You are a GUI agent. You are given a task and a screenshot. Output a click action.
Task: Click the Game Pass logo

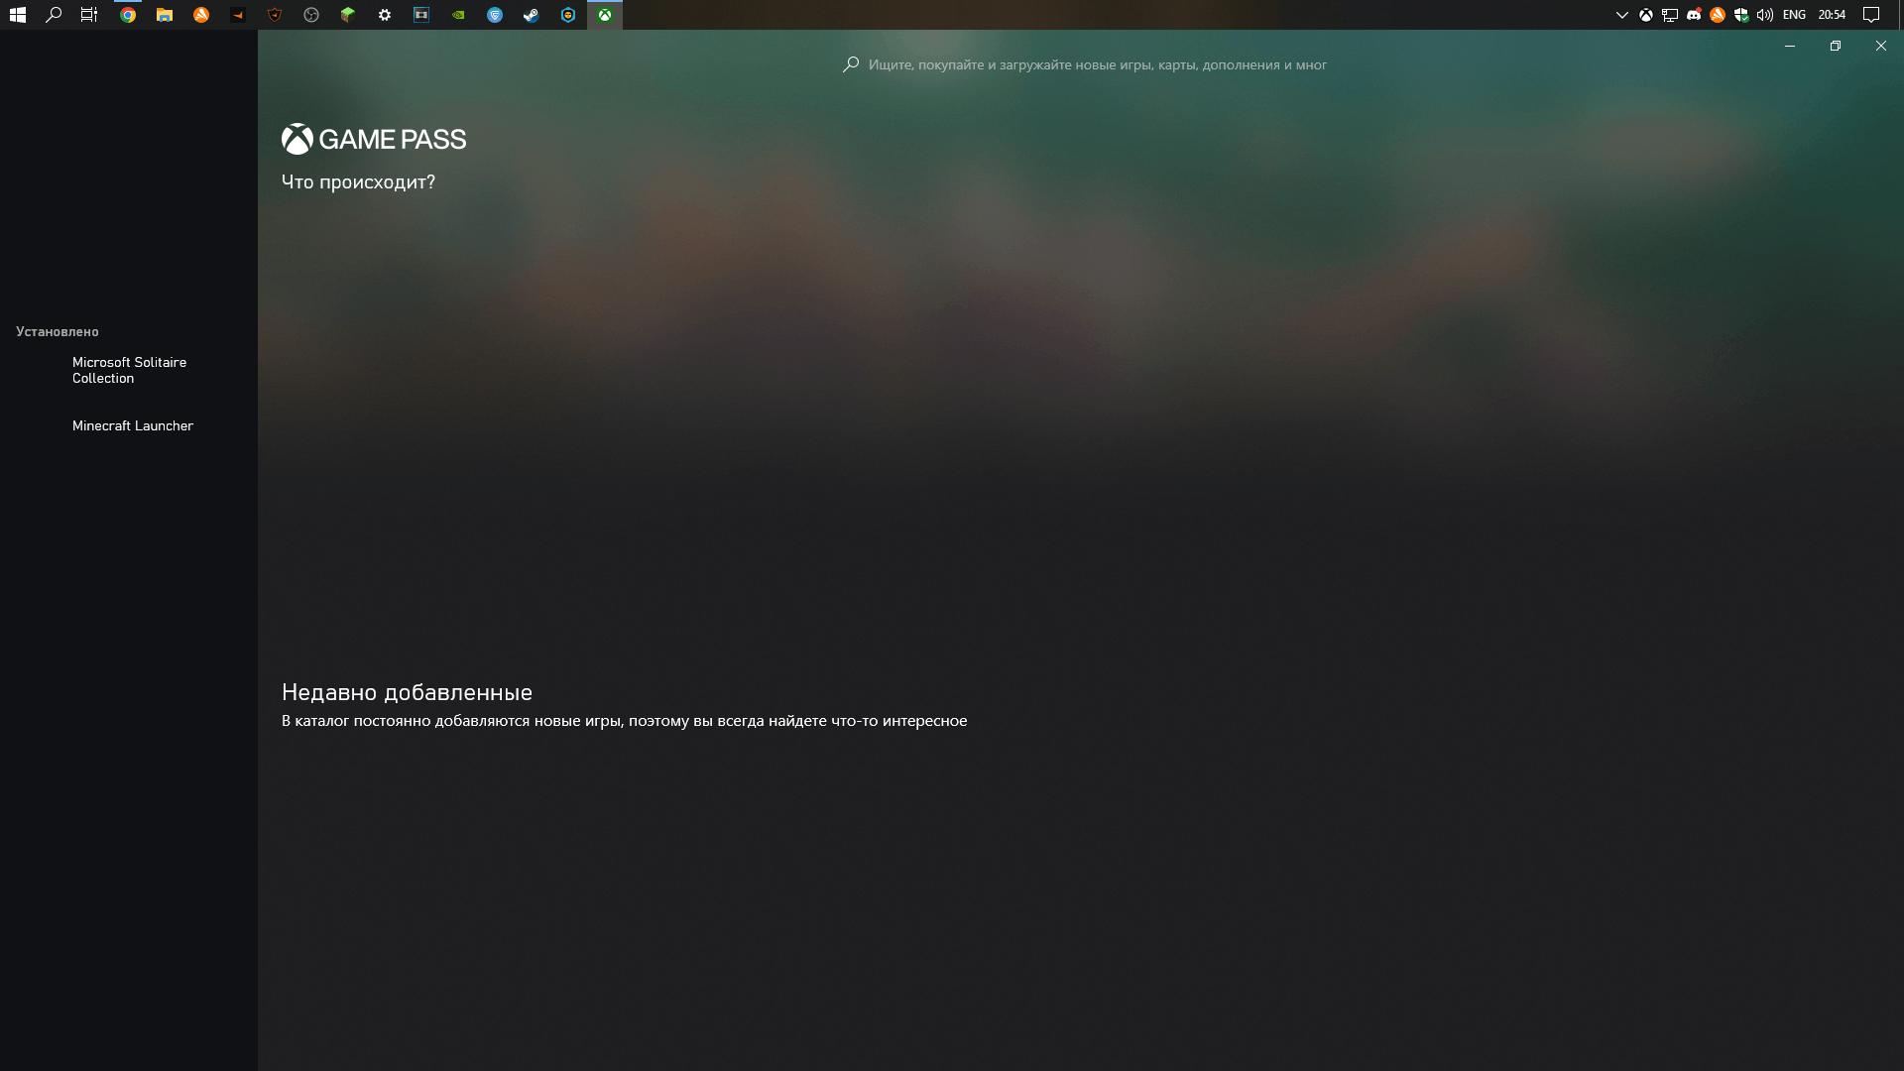(x=374, y=139)
